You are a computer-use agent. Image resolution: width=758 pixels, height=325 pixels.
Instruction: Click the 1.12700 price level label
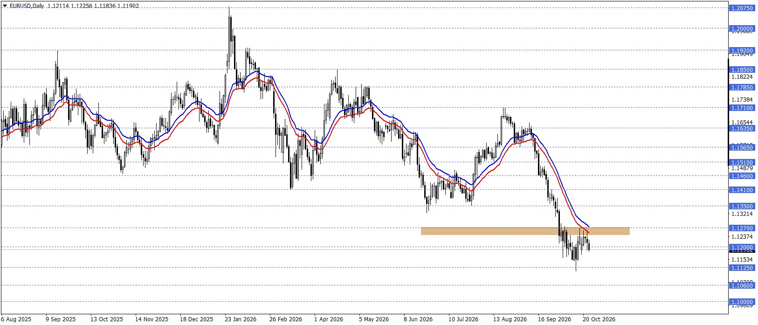coord(742,228)
